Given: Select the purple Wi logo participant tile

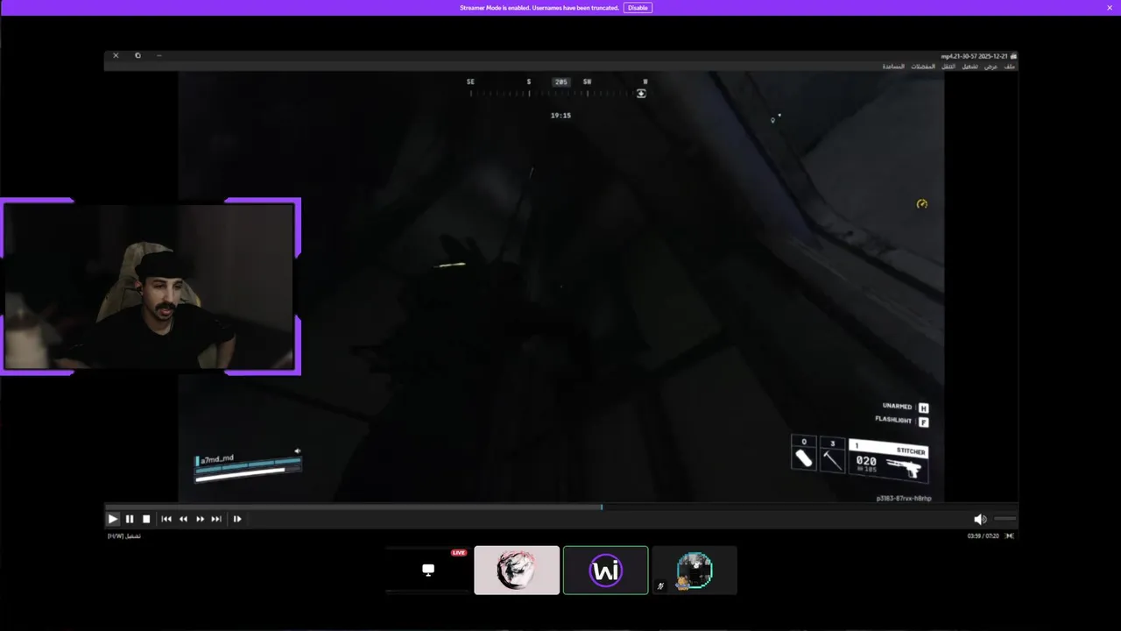Looking at the screenshot, I should click(606, 571).
